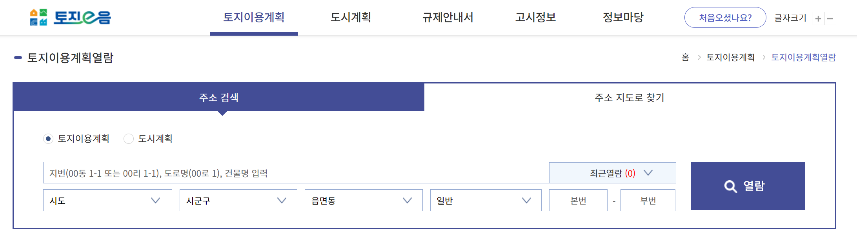Click the 홈 breadcrumb link
This screenshot has width=857, height=241.
(x=685, y=57)
